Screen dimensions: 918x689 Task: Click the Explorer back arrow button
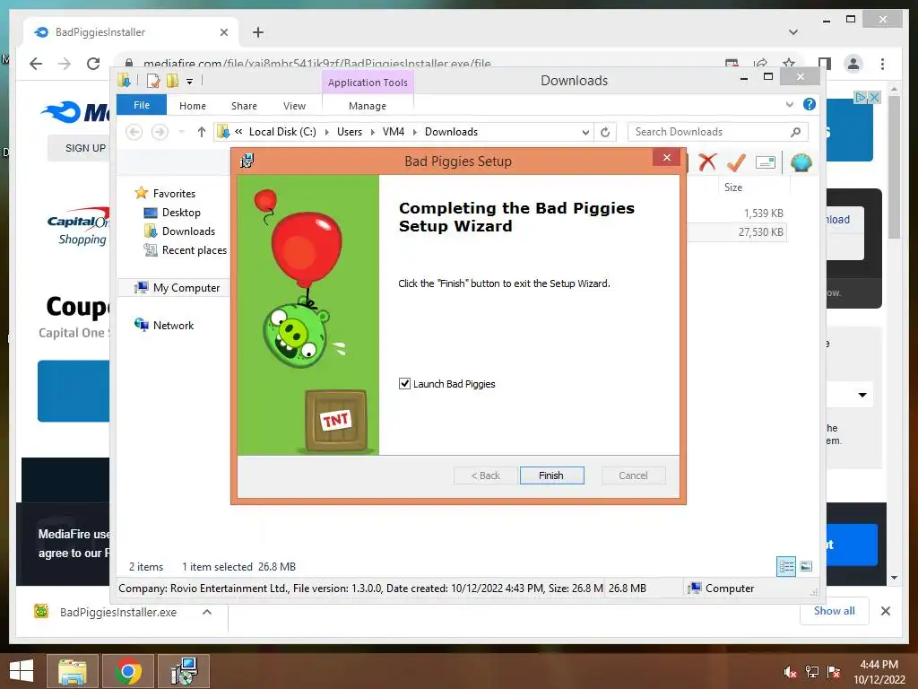(x=134, y=132)
